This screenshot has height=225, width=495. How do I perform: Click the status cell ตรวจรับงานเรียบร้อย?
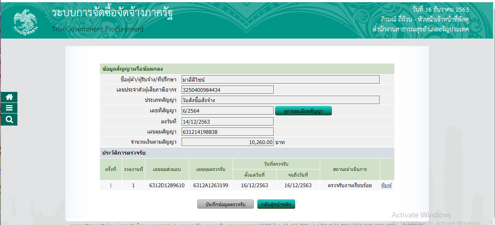(x=350, y=185)
